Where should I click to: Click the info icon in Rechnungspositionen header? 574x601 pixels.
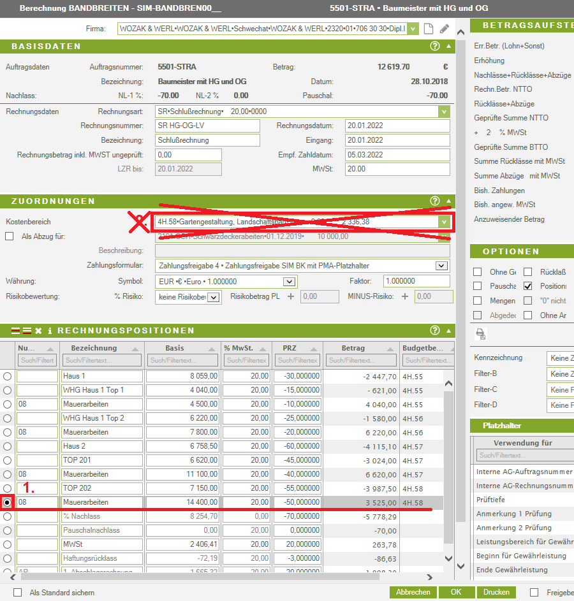click(x=50, y=331)
